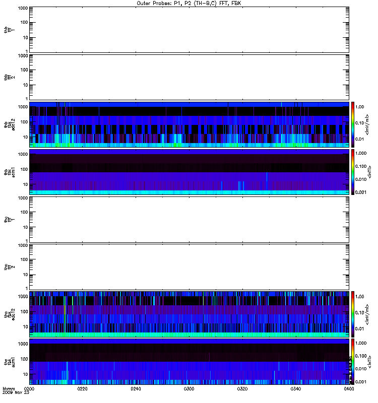Click the 1.00 tick on the thb fbk edc12 color bar
The width and height of the screenshot is (378, 403).
(x=359, y=107)
